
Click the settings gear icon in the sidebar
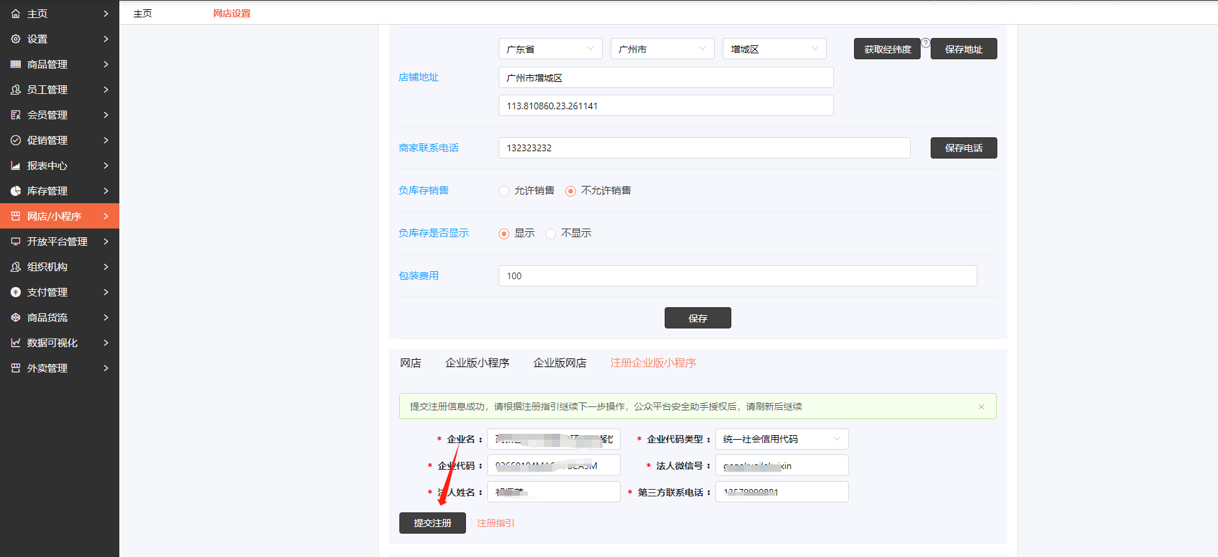point(16,39)
